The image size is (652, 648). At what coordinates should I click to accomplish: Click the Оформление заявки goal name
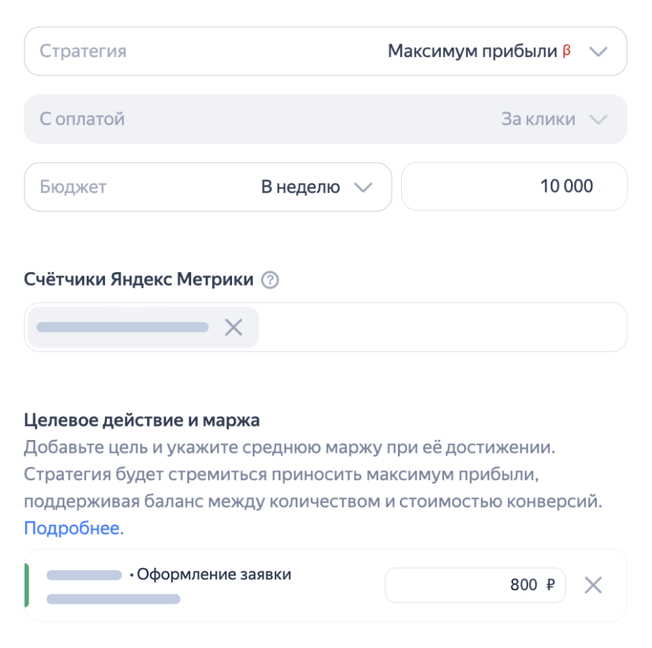pyautogui.click(x=214, y=574)
